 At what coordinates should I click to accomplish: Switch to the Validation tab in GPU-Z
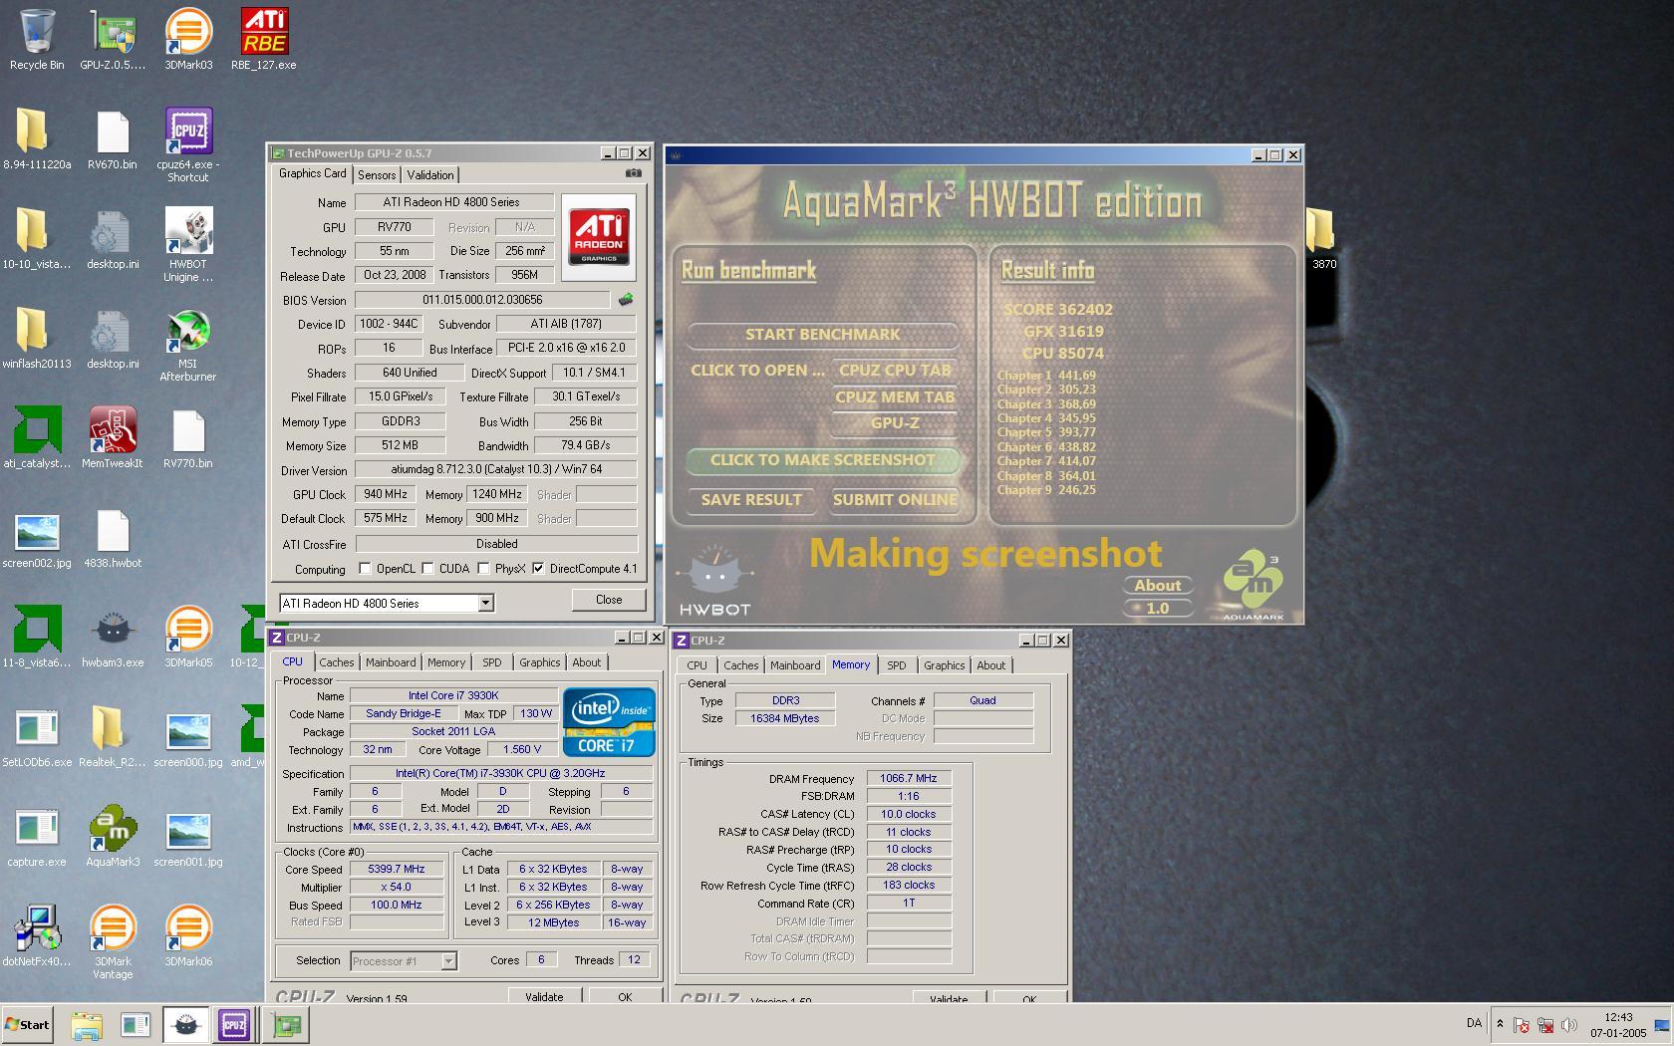pyautogui.click(x=430, y=175)
